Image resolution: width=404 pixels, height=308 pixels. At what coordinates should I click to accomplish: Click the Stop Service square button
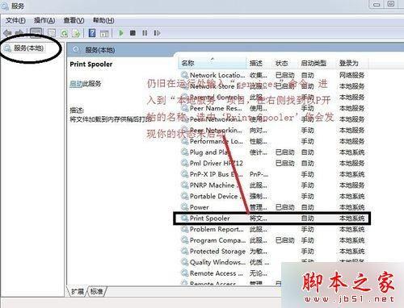(x=133, y=33)
